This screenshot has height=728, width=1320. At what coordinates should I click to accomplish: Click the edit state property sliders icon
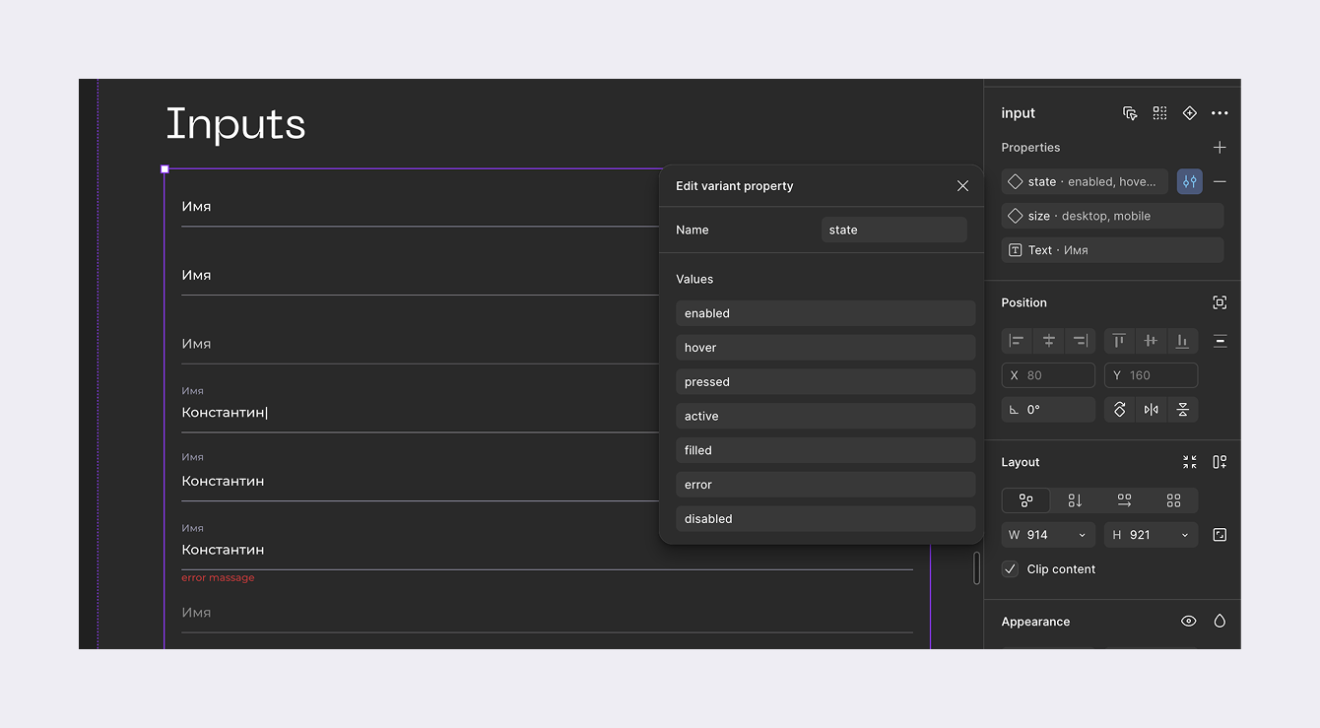(1190, 182)
